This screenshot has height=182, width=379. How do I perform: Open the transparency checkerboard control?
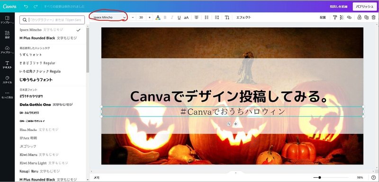point(342,18)
